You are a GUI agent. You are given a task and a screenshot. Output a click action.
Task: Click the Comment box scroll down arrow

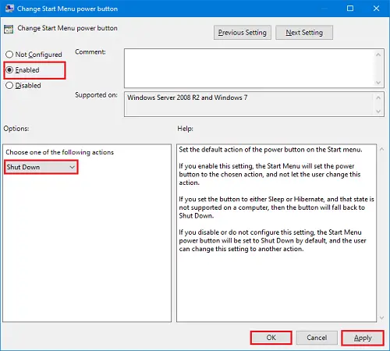click(x=378, y=83)
